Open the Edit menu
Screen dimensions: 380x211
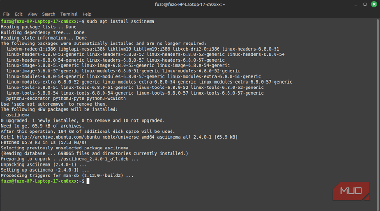pos(19,14)
